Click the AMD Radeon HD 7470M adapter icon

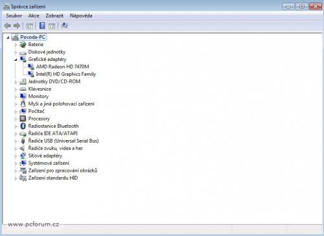[x=31, y=67]
